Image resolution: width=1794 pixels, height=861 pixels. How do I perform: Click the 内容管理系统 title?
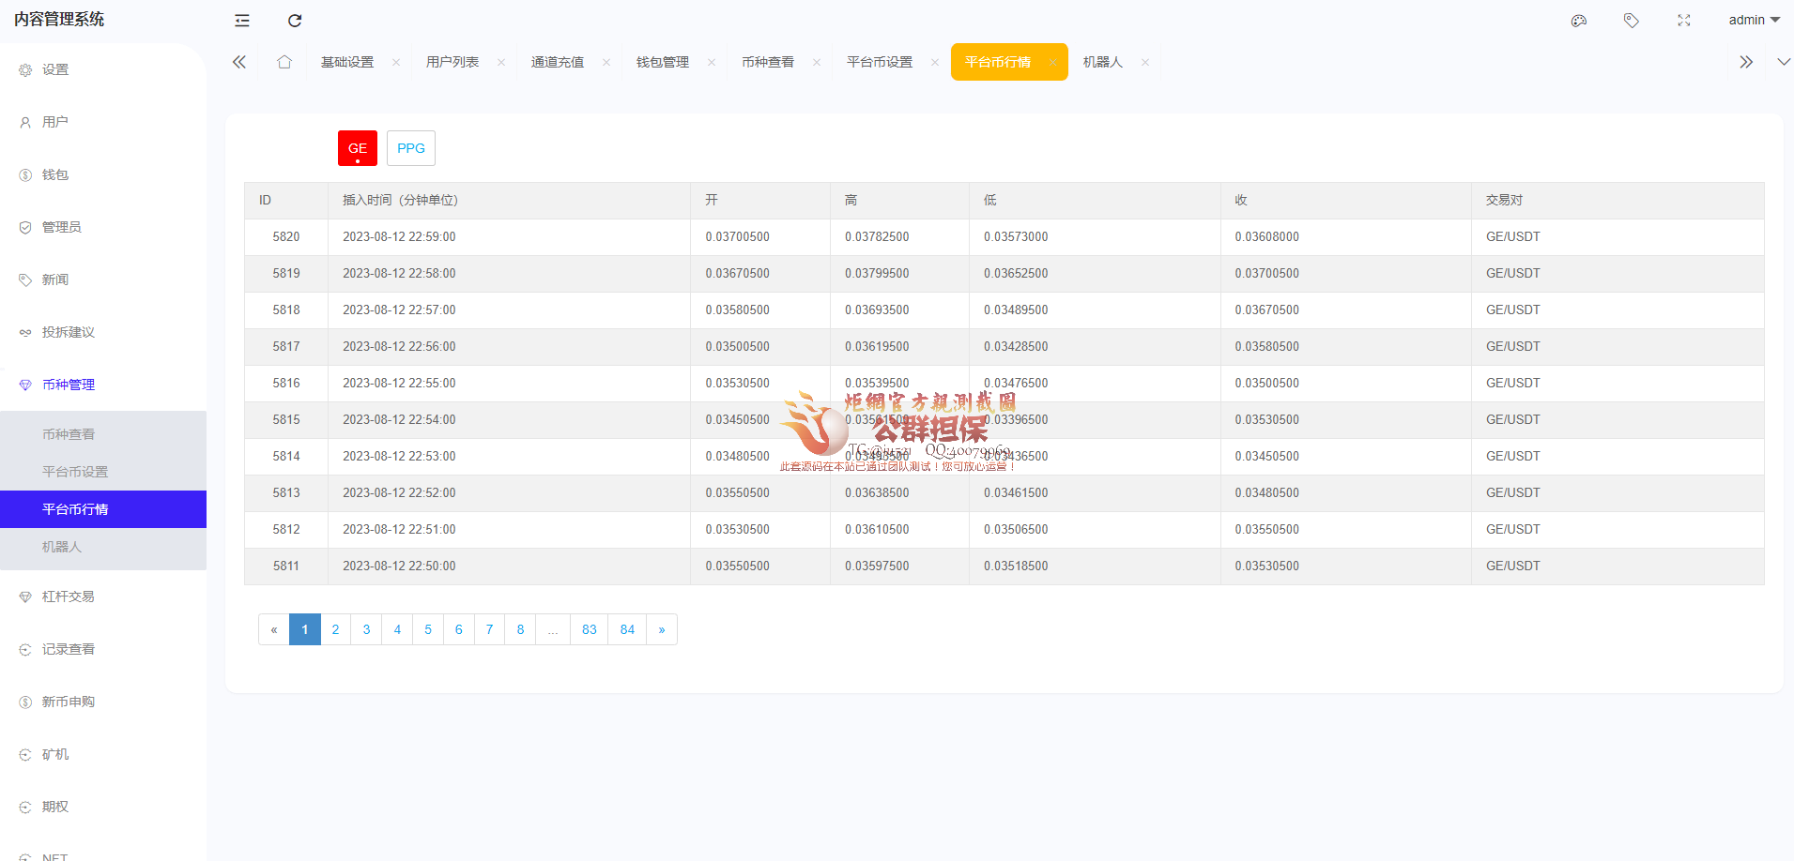[59, 20]
